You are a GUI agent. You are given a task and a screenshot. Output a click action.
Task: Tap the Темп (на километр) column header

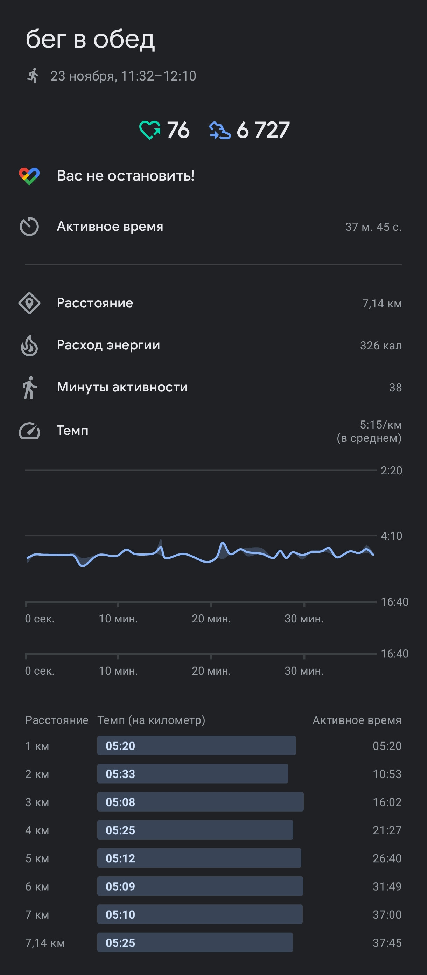tap(152, 720)
